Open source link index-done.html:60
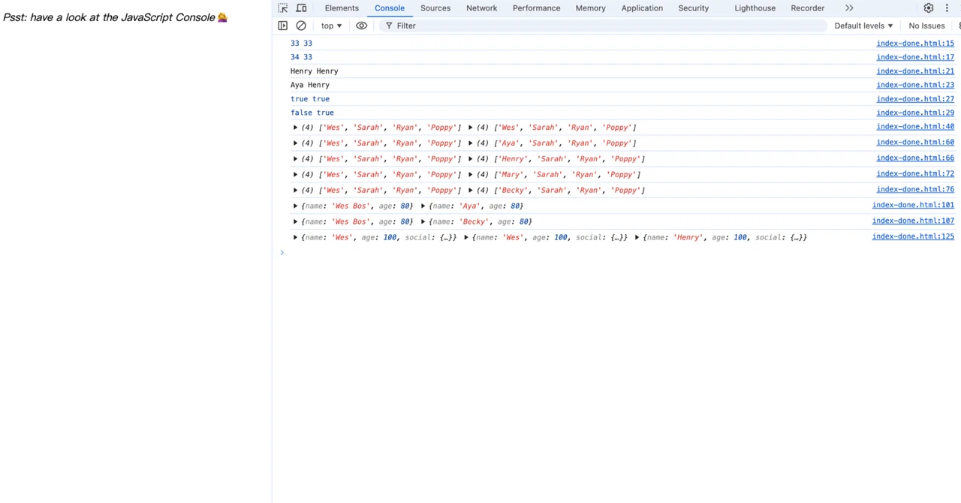Screen dimensions: 961x503 (915, 143)
